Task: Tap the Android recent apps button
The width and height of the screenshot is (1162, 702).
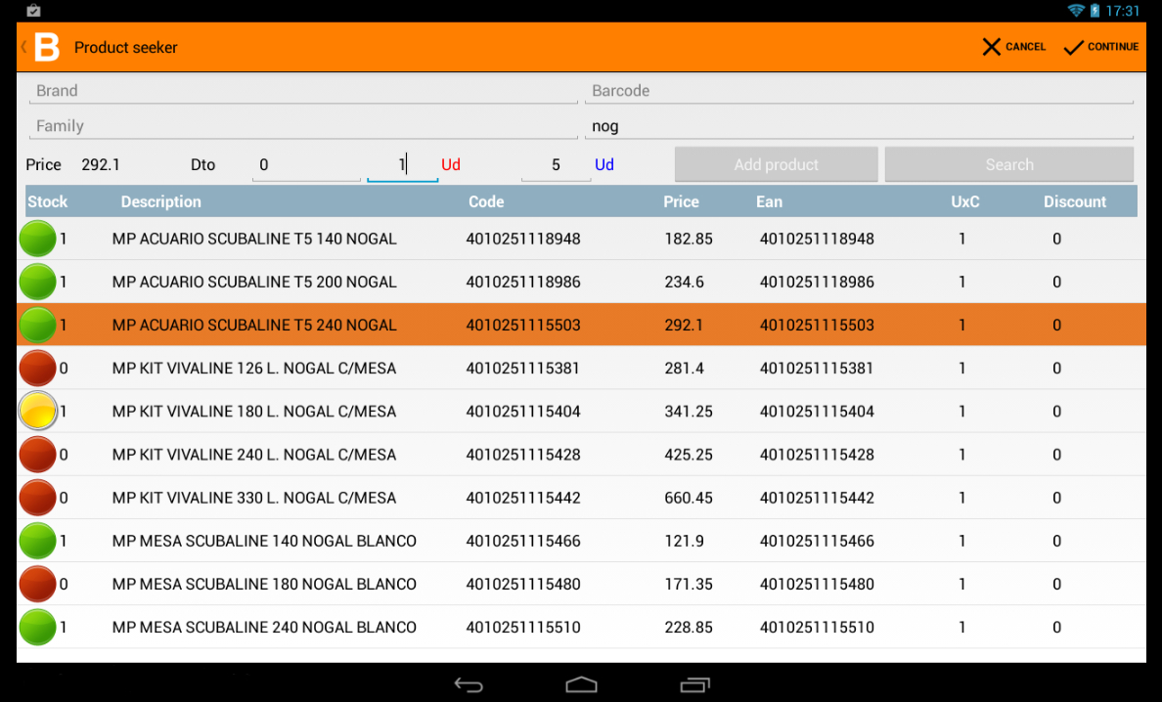Action: click(x=694, y=685)
